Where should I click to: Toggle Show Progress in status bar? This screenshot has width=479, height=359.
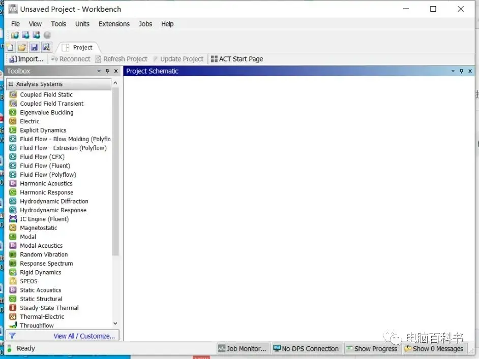(372, 349)
